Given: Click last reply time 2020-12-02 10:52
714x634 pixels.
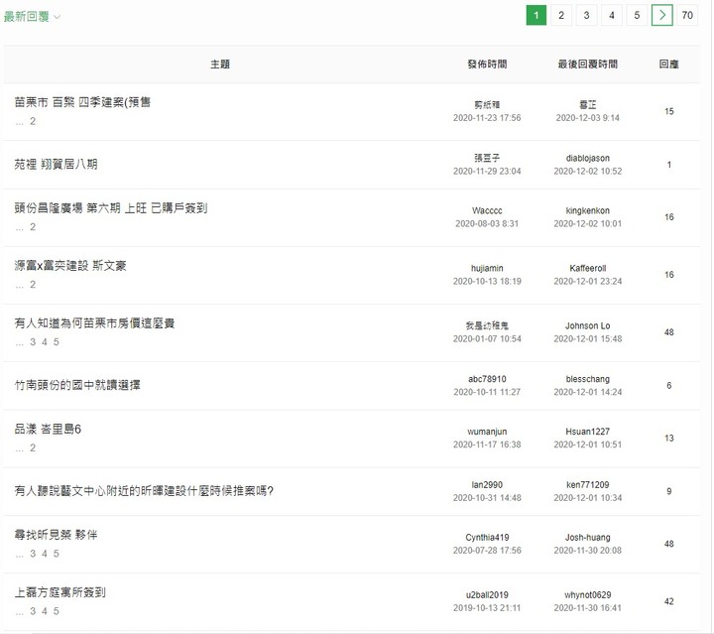Looking at the screenshot, I should pos(587,172).
